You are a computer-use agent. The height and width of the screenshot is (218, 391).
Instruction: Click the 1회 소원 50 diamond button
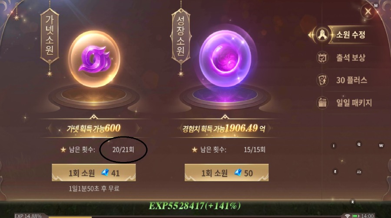pos(226,172)
